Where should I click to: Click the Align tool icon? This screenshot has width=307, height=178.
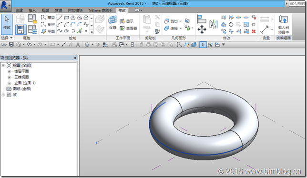click(202, 19)
